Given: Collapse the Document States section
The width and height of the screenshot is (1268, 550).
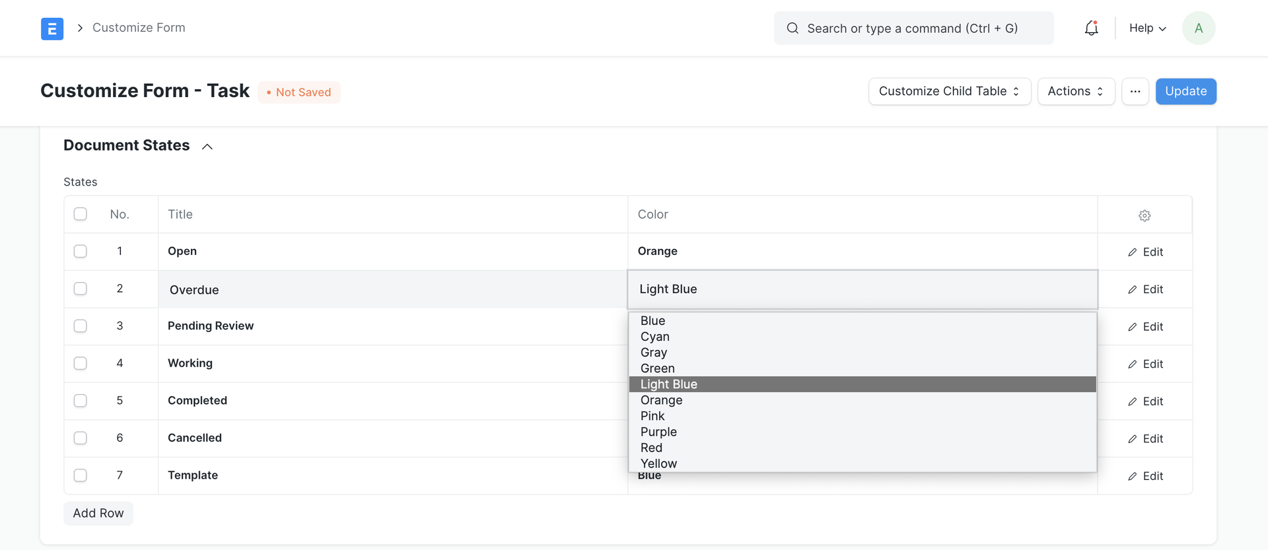Looking at the screenshot, I should coord(207,147).
